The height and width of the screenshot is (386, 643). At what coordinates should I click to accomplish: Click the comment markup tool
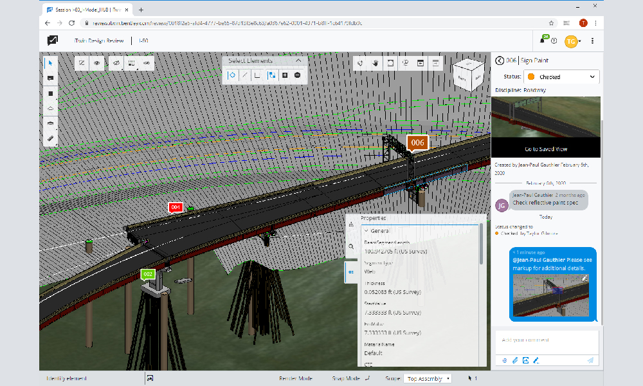click(51, 78)
